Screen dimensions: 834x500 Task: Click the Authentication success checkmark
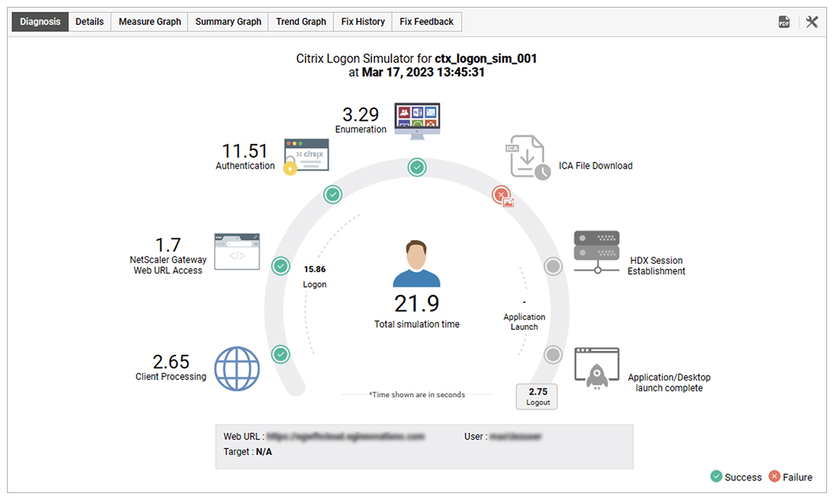(333, 194)
